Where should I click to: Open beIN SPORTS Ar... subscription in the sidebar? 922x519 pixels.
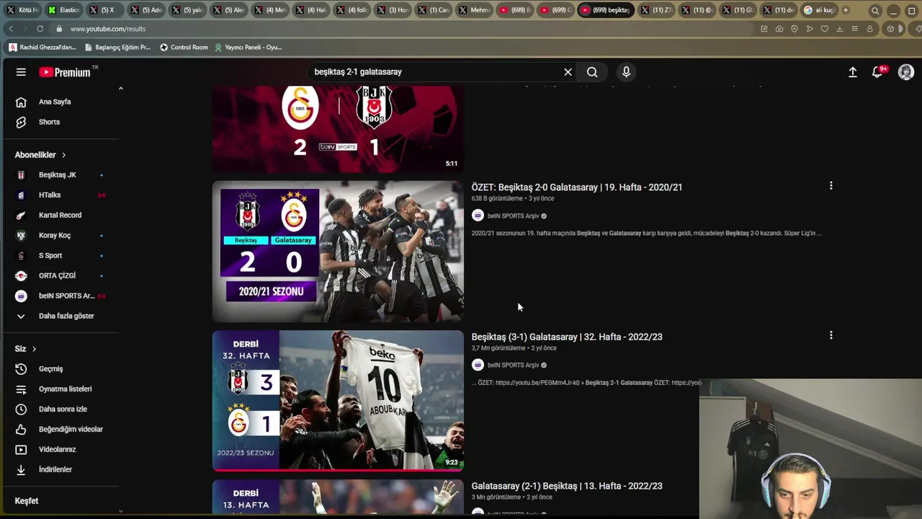pyautogui.click(x=60, y=296)
